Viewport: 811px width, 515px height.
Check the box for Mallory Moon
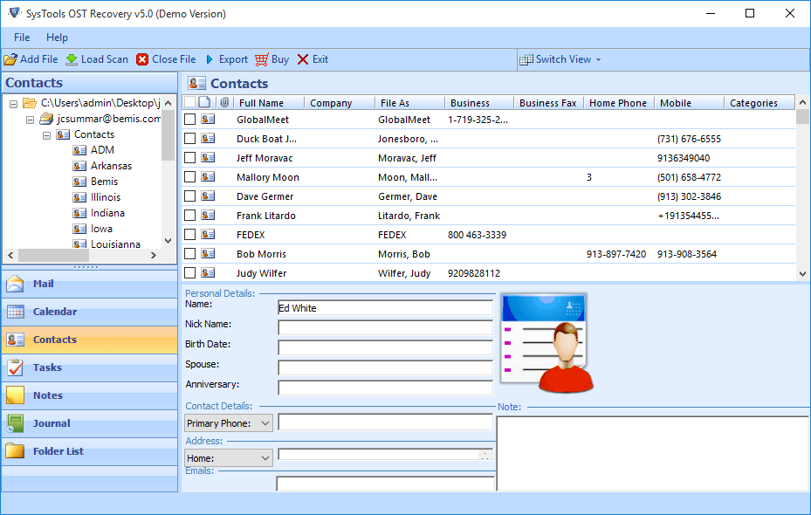(x=189, y=177)
